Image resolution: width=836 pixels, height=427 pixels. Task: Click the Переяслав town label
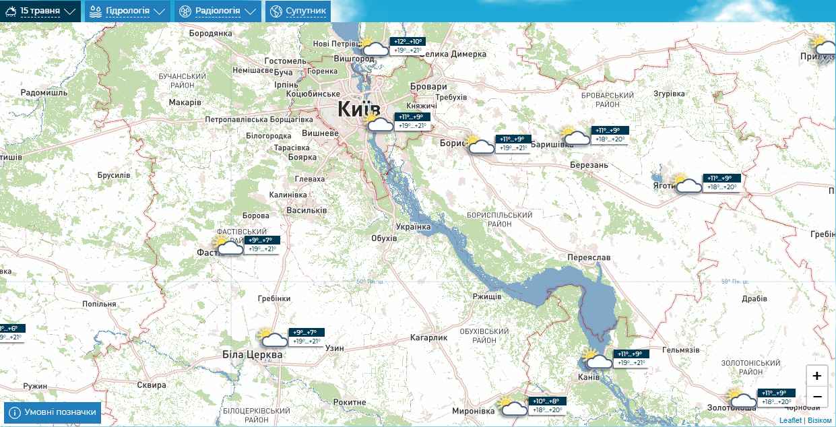(589, 257)
